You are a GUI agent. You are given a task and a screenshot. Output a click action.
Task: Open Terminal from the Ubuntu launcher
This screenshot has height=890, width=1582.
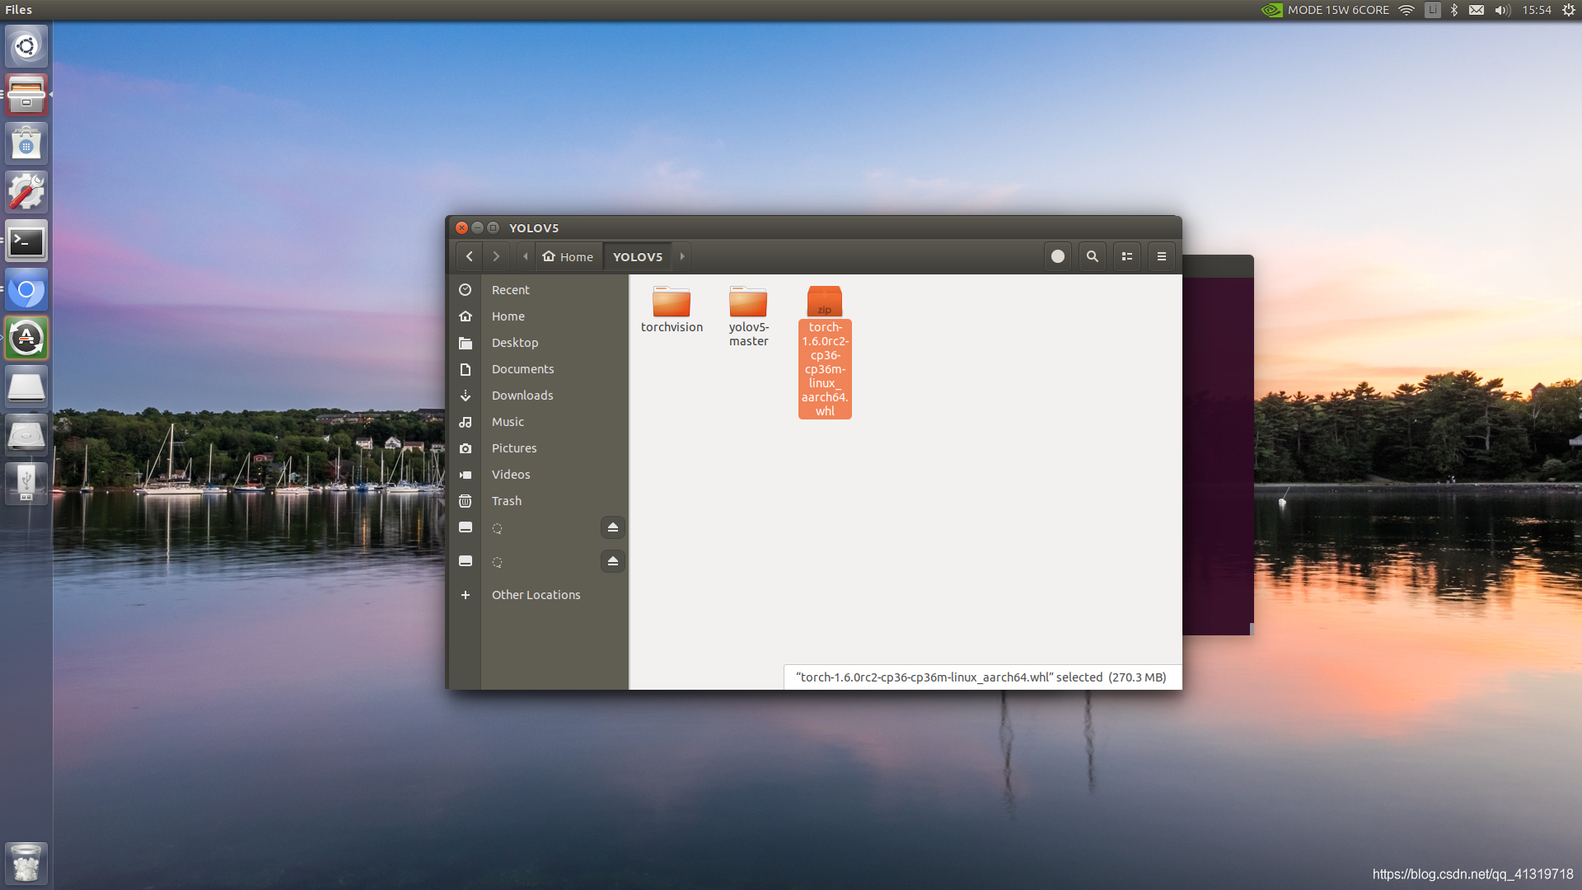[x=26, y=241]
